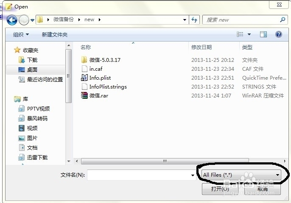
Task: Select 收藏夹 in navigation pane
Action: tap(31, 50)
